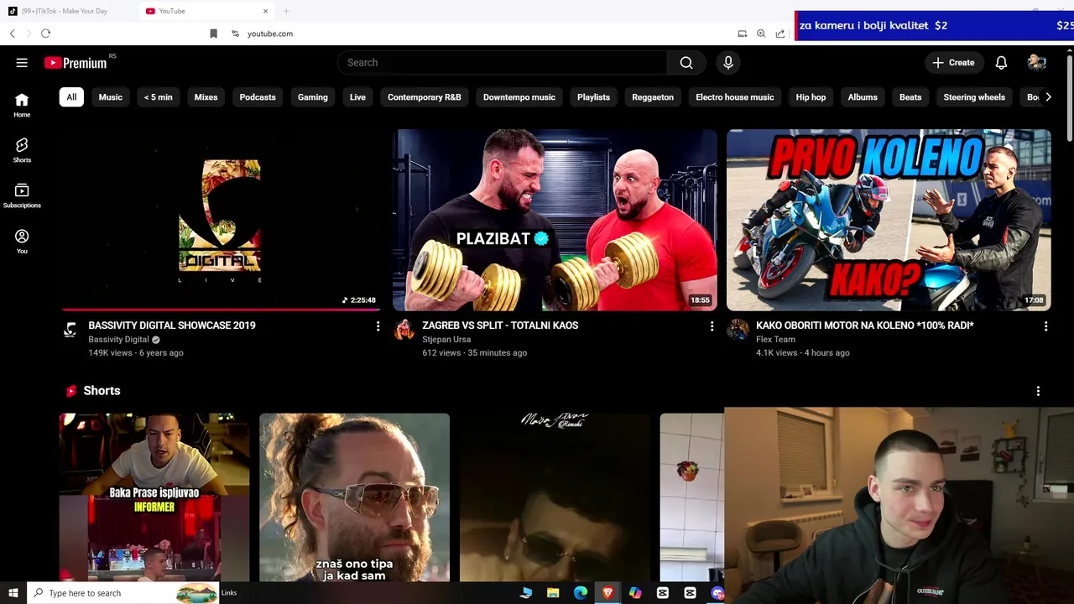Select the Steering wheels chip
This screenshot has height=604, width=1074.
[x=974, y=97]
